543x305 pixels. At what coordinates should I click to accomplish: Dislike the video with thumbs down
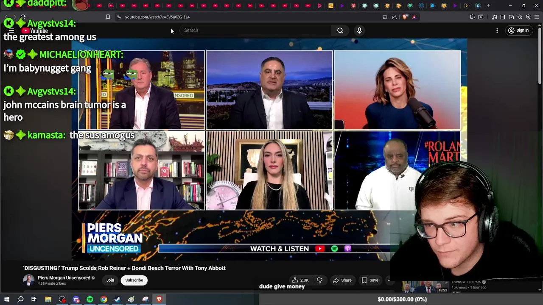[x=320, y=280]
